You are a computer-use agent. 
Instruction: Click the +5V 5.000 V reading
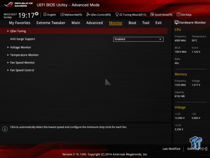pyautogui.click(x=196, y=118)
